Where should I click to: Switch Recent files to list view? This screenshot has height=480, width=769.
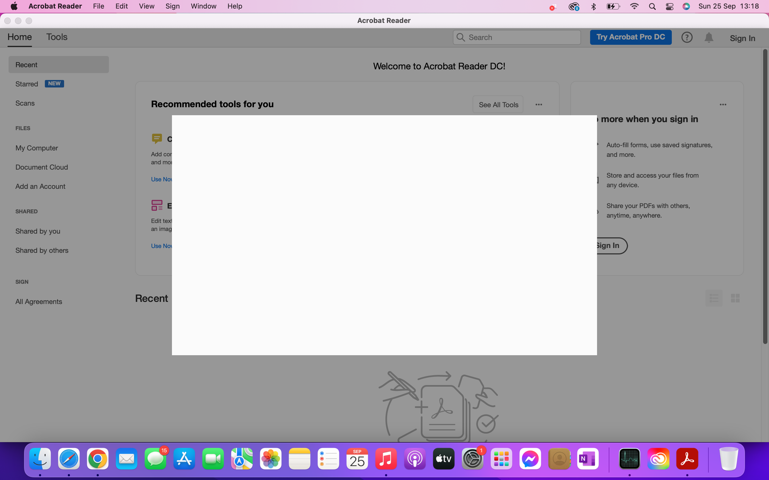[714, 298]
